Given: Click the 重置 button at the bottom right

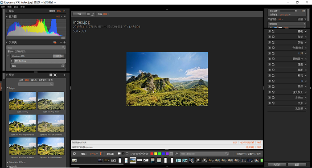Looking at the screenshot, I should tap(297, 164).
